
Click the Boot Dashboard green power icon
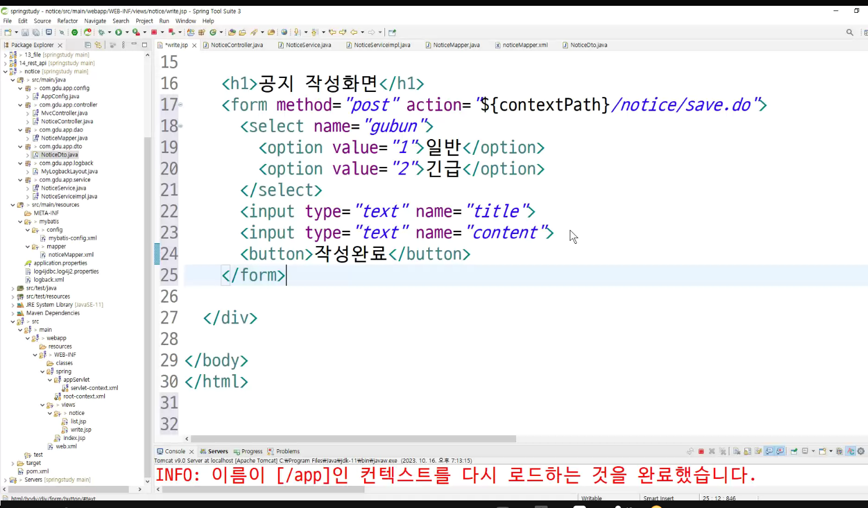pos(74,32)
